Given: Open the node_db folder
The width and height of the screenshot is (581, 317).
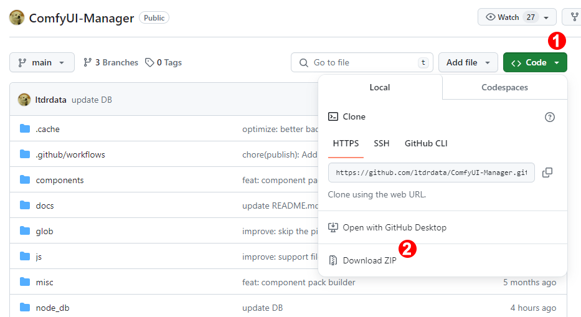Looking at the screenshot, I should pos(52,308).
